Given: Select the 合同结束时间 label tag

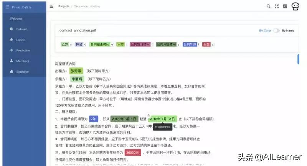Looking at the screenshot, I should [100, 44].
